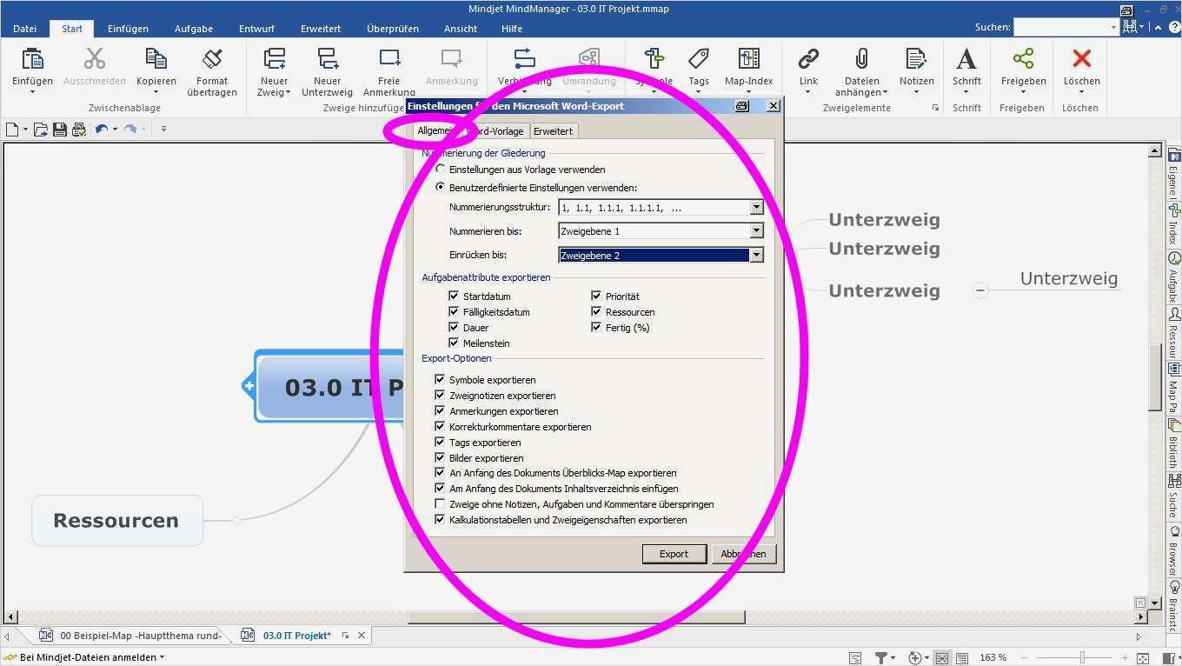1182x666 pixels.
Task: Toggle 'Symbole exportieren' checkbox
Action: pos(440,379)
